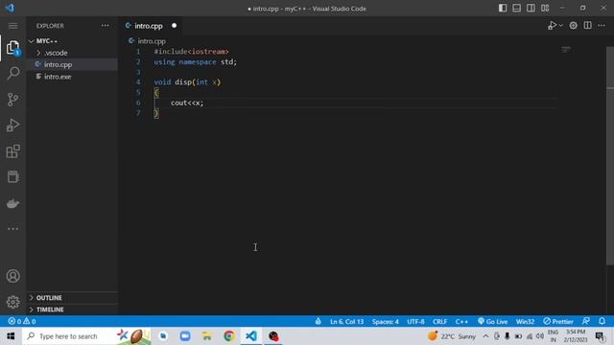The image size is (614, 345).
Task: Click Win32 configuration in status bar
Action: pos(525,322)
